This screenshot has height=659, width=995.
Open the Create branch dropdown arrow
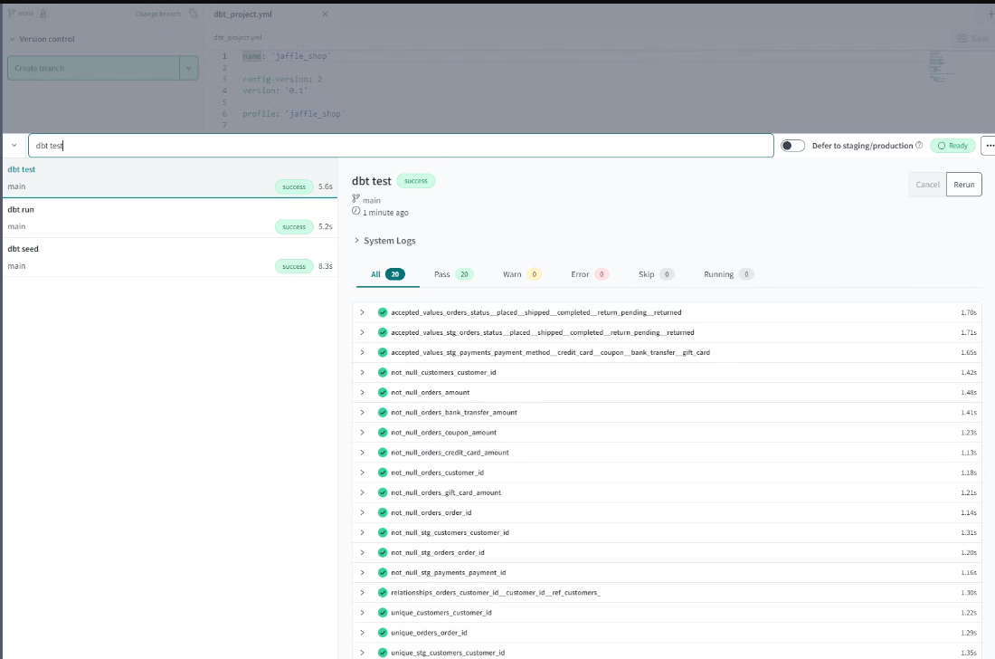pos(188,68)
